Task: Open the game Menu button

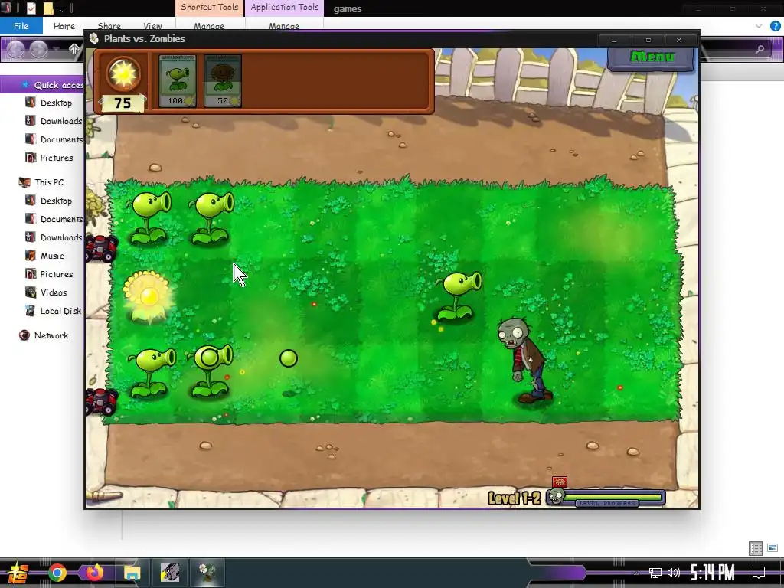Action: (652, 57)
